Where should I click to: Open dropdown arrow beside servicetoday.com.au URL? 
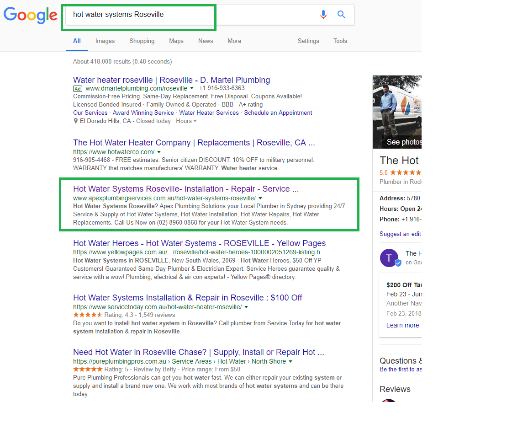246,307
